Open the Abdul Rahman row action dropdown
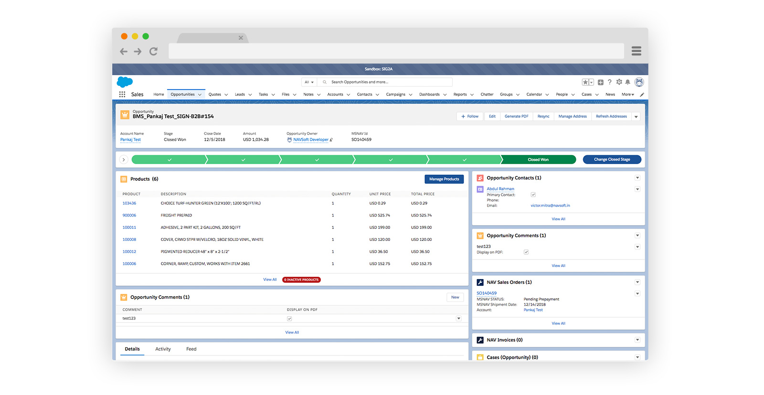 (637, 189)
